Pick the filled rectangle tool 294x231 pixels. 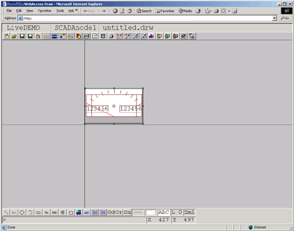pos(55,213)
